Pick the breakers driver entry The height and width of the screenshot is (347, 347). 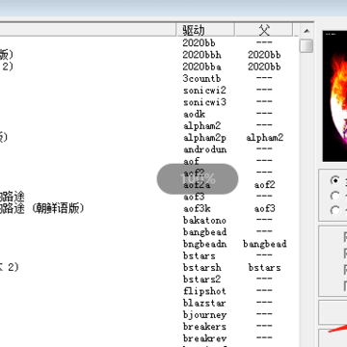pos(204,327)
